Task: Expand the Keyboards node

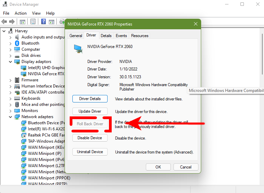Action: [11, 99]
